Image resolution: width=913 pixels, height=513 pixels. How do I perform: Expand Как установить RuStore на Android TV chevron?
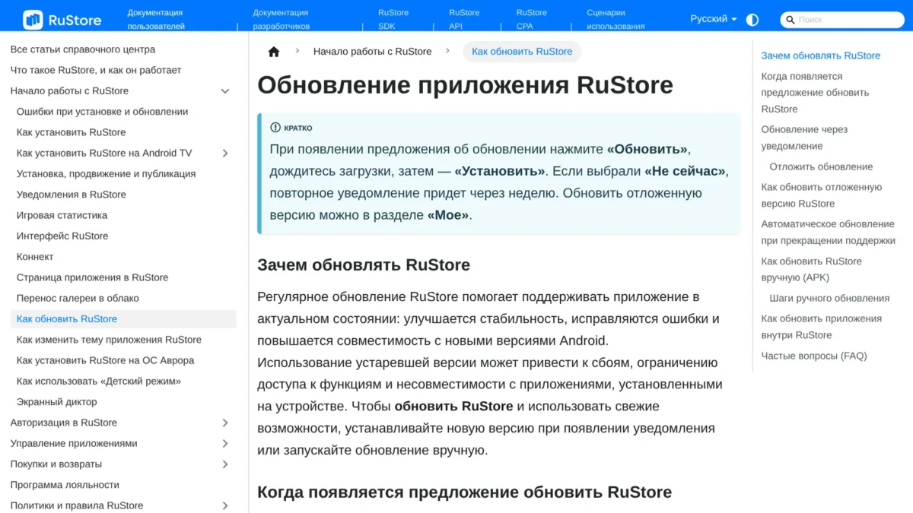click(225, 154)
